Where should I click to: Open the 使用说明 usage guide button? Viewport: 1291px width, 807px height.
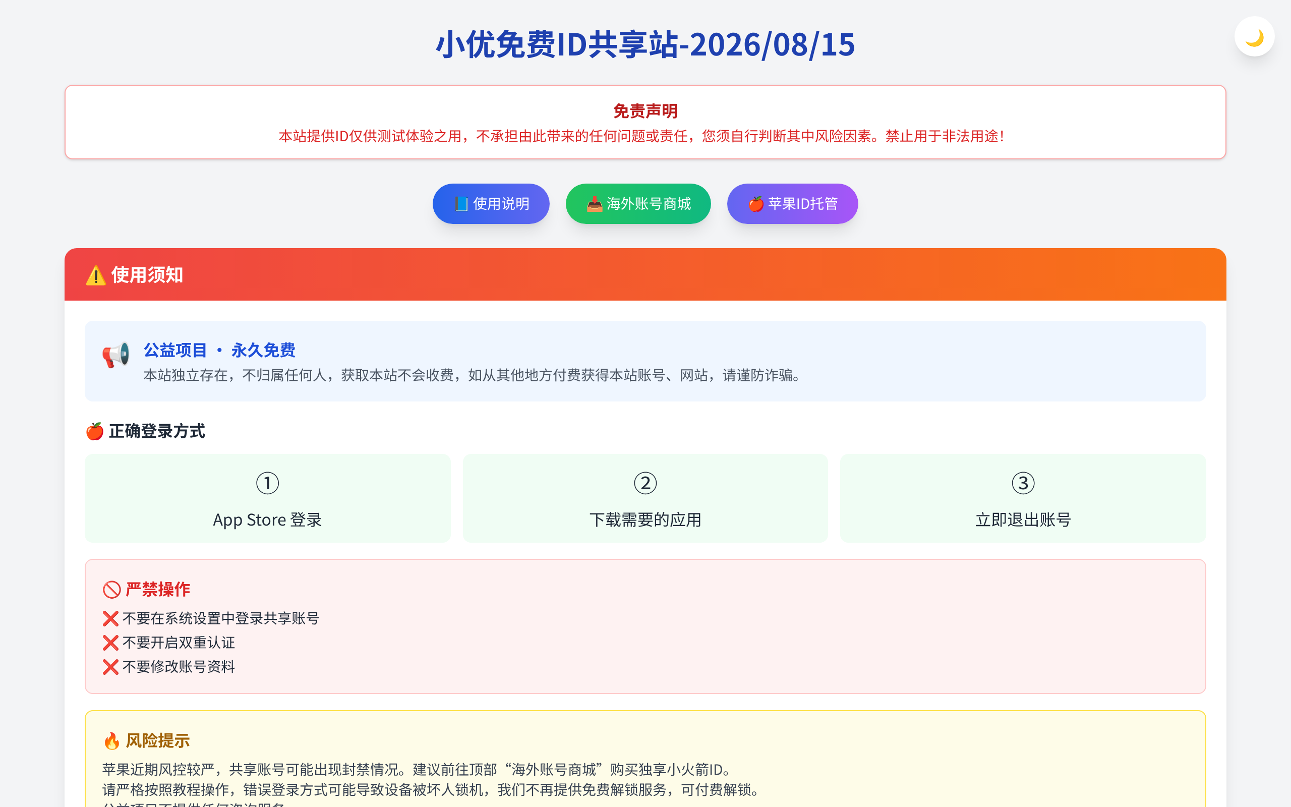491,203
